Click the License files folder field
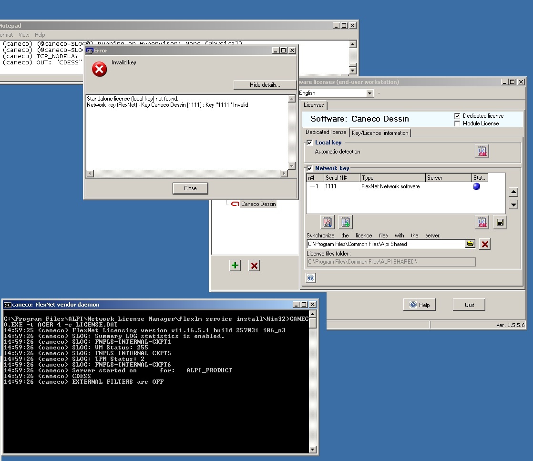The height and width of the screenshot is (461, 533). coord(391,262)
